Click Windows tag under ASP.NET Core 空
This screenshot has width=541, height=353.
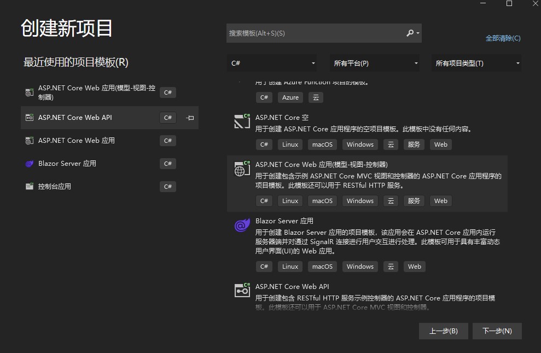pyautogui.click(x=360, y=144)
